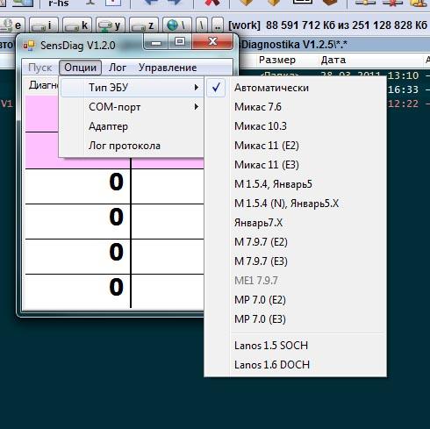The image size is (430, 429).
Task: Open the Управление menu
Action: pos(168,68)
